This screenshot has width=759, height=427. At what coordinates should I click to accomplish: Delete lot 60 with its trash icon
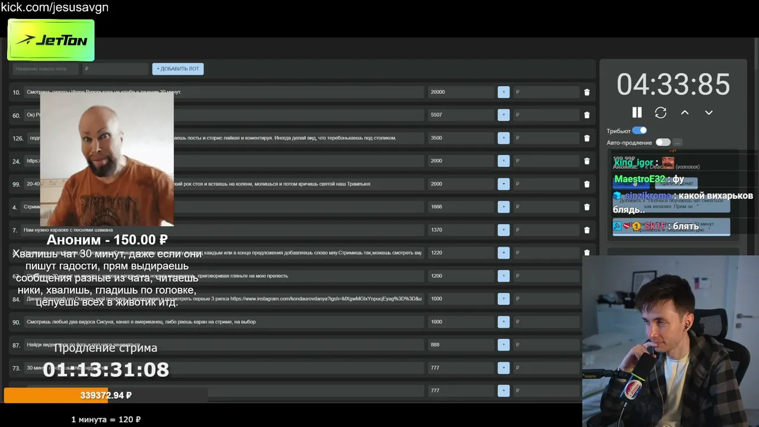point(587,115)
